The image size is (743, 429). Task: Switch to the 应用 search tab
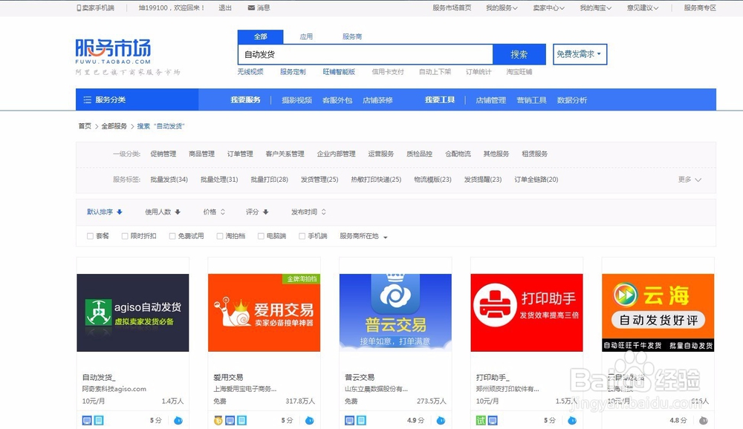306,36
